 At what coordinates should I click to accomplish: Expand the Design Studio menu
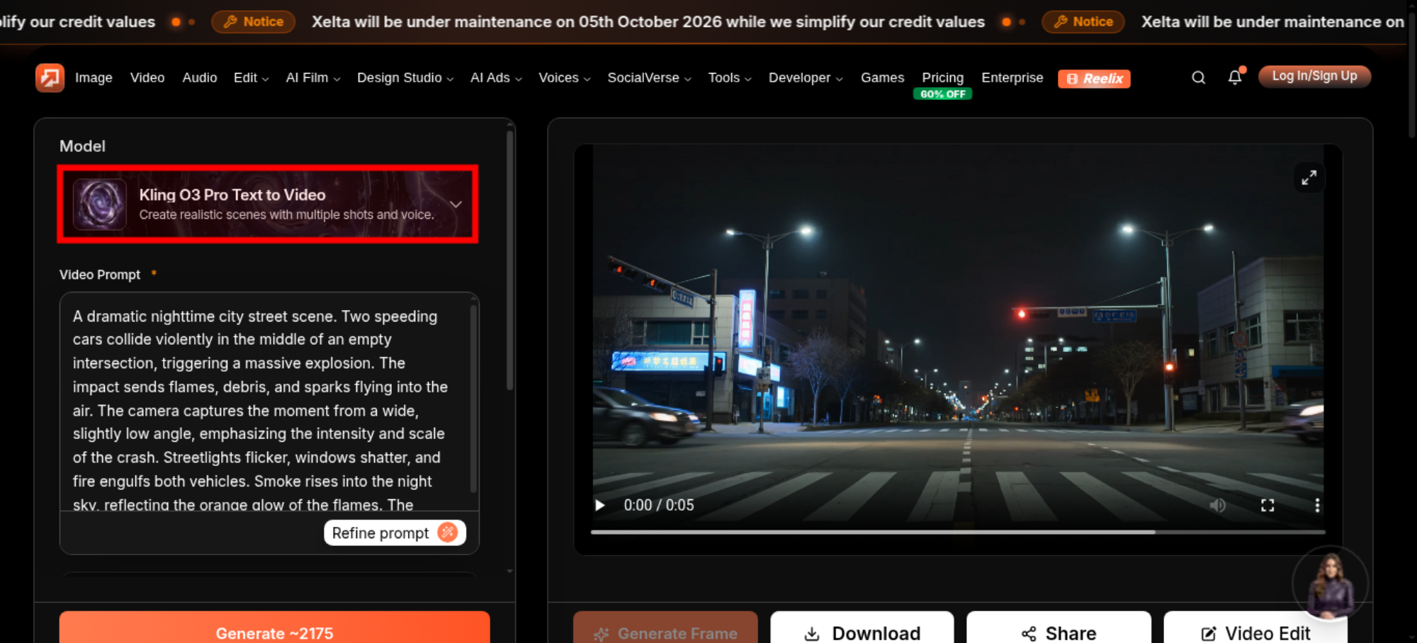coord(405,78)
